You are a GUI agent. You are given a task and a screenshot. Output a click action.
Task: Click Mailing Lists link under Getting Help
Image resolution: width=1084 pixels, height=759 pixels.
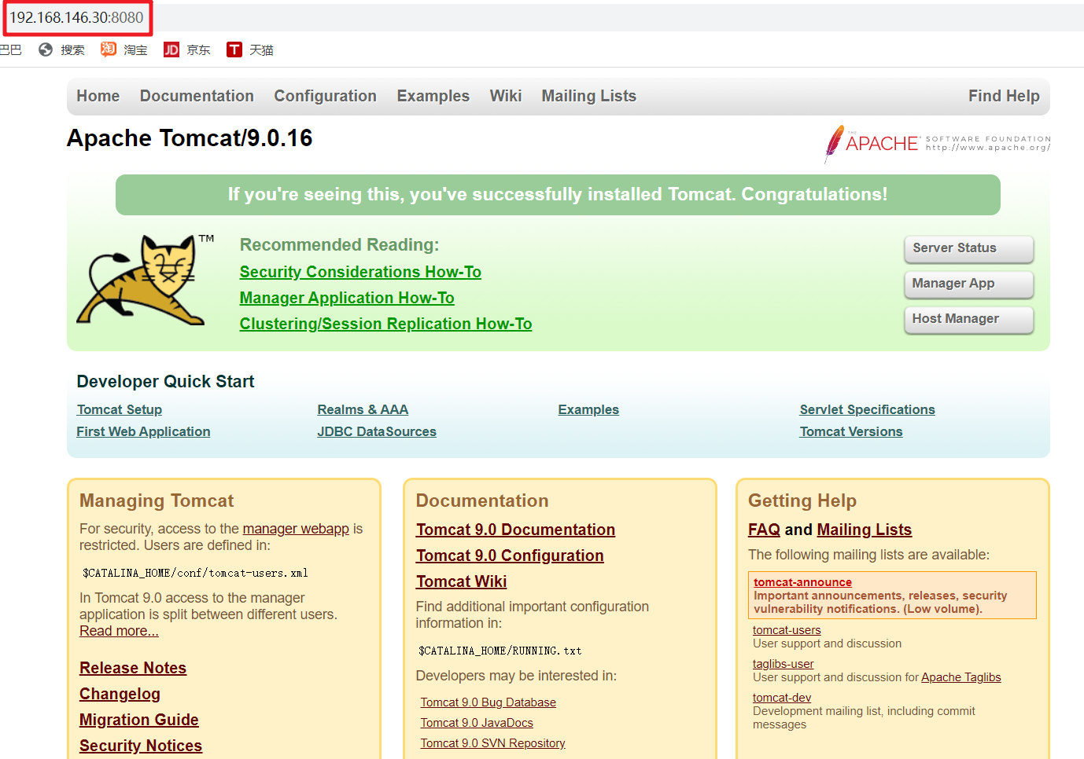click(x=864, y=530)
